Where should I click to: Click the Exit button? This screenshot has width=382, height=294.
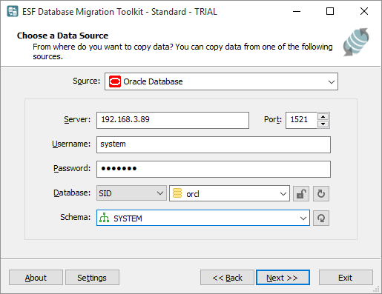(x=346, y=278)
